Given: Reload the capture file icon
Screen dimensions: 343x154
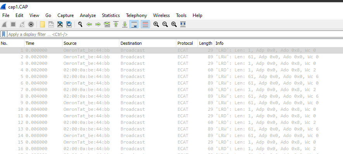Looking at the screenshot, I should coord(69,24).
